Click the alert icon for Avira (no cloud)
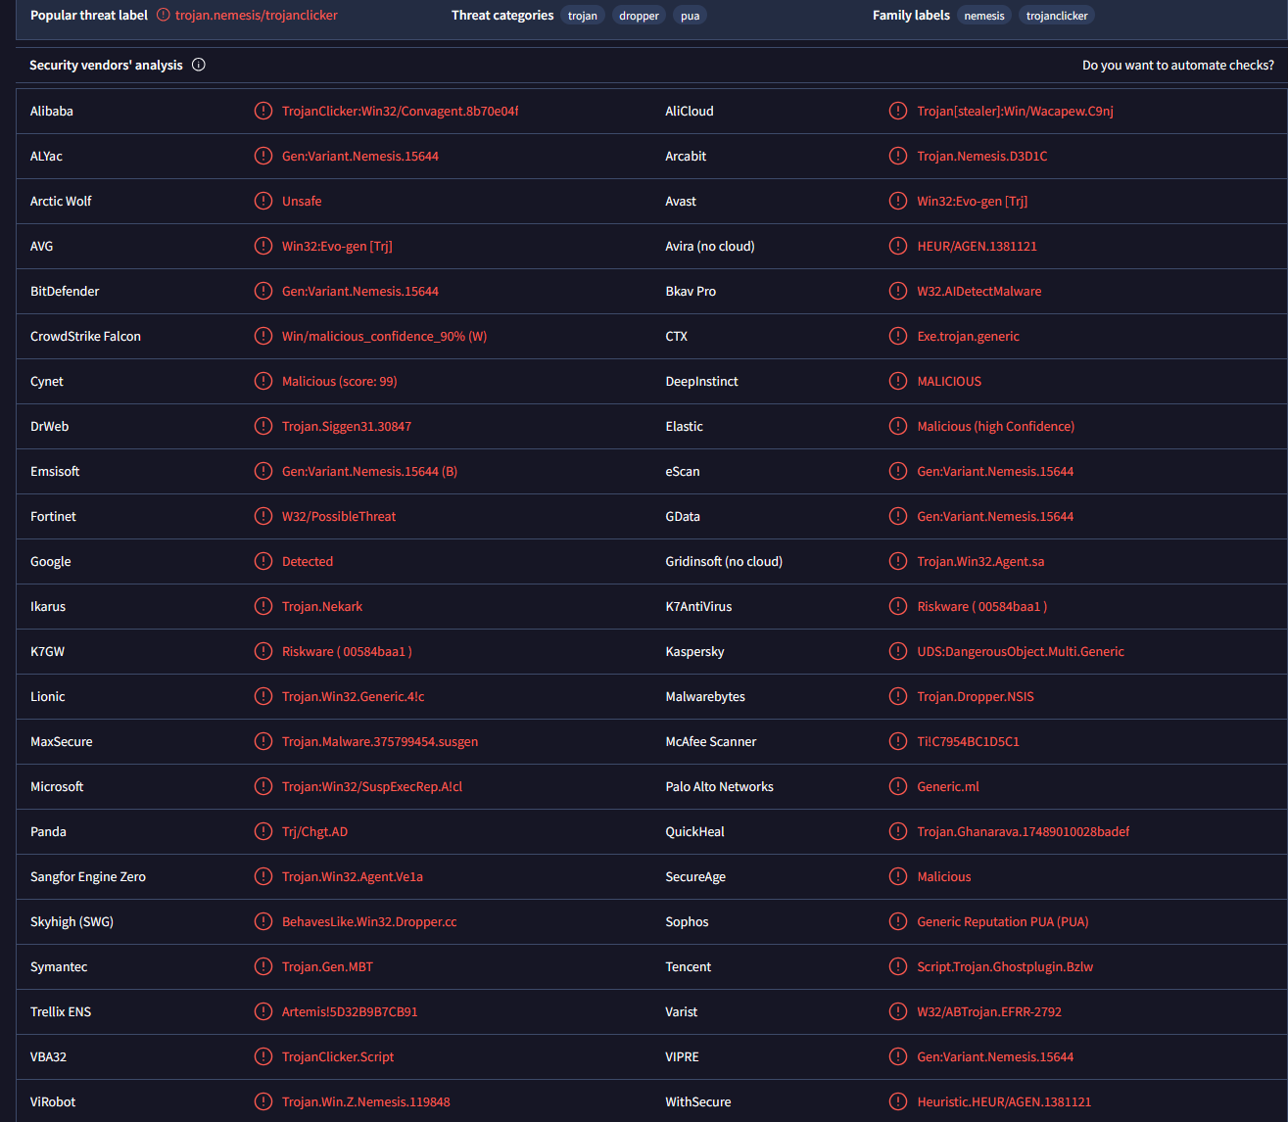Image resolution: width=1288 pixels, height=1122 pixels. (x=898, y=246)
